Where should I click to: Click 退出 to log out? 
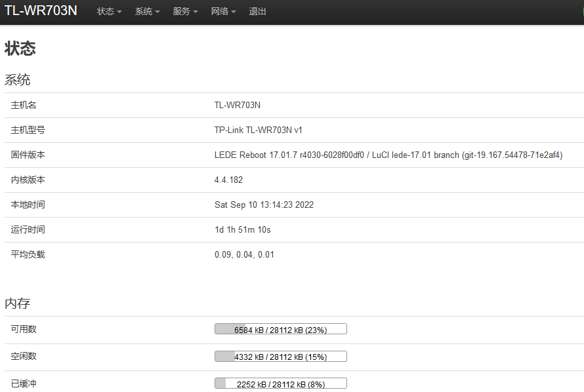coord(257,12)
